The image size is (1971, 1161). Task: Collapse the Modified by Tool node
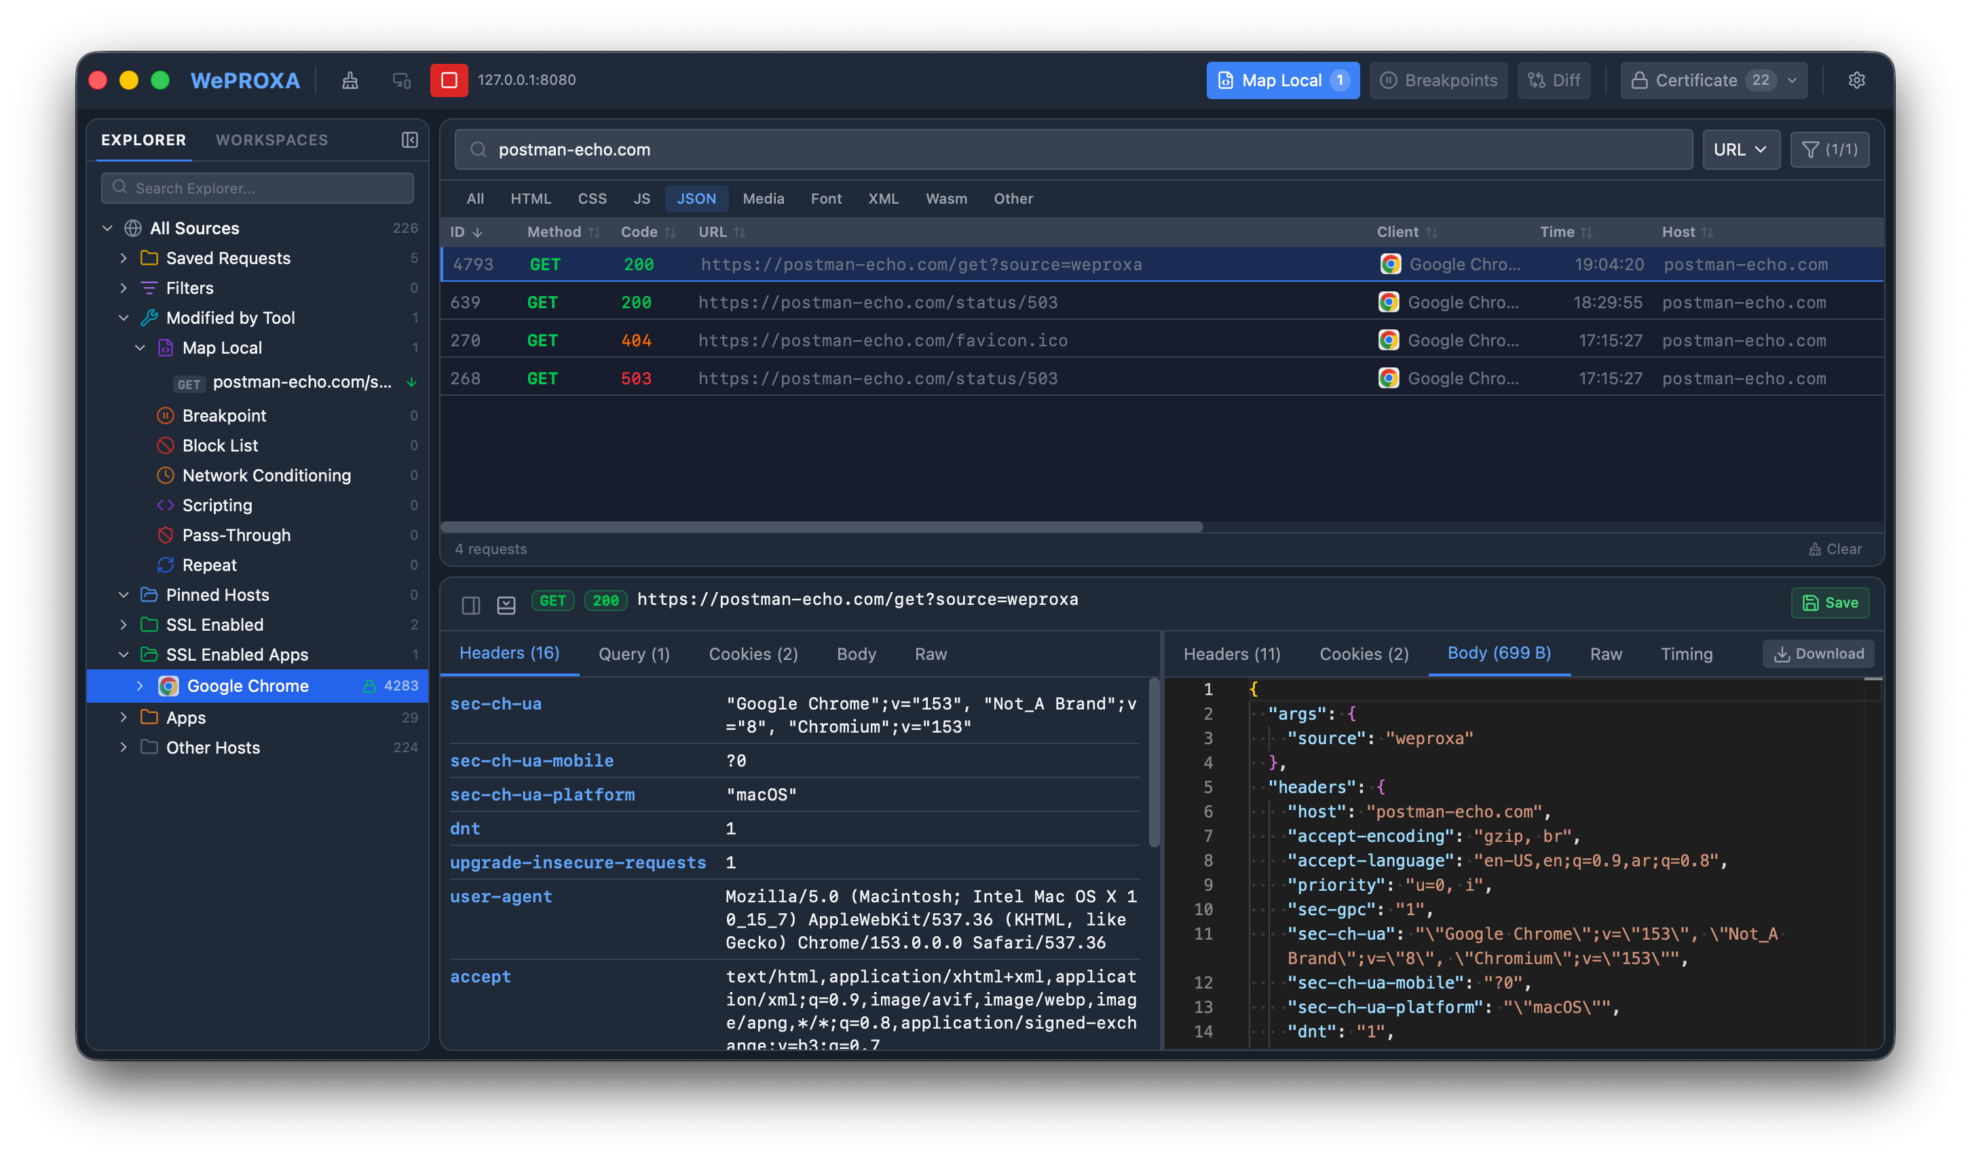tap(123, 318)
